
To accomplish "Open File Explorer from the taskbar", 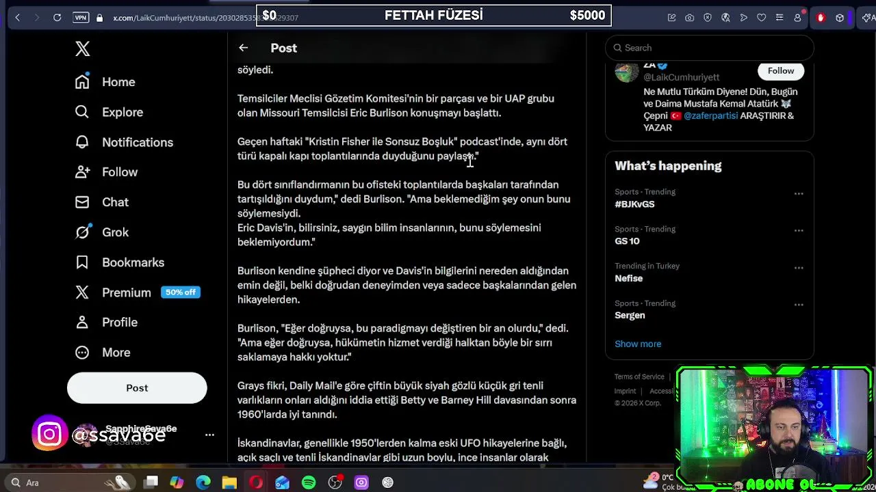I will [229, 482].
